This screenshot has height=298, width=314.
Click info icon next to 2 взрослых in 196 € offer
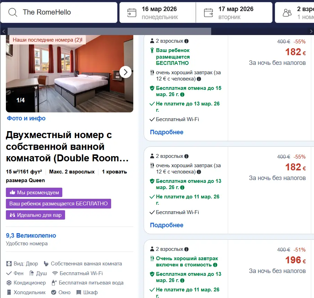187,249
